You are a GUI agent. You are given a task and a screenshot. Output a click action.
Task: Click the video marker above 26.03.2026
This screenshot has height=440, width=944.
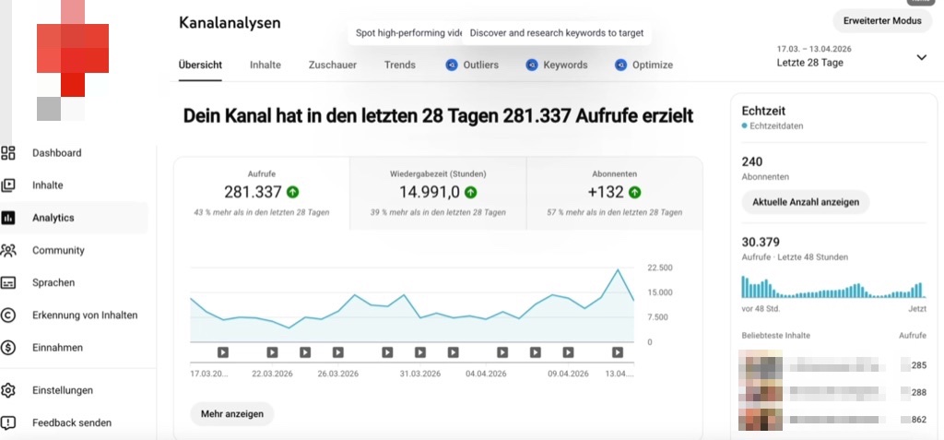click(x=337, y=352)
